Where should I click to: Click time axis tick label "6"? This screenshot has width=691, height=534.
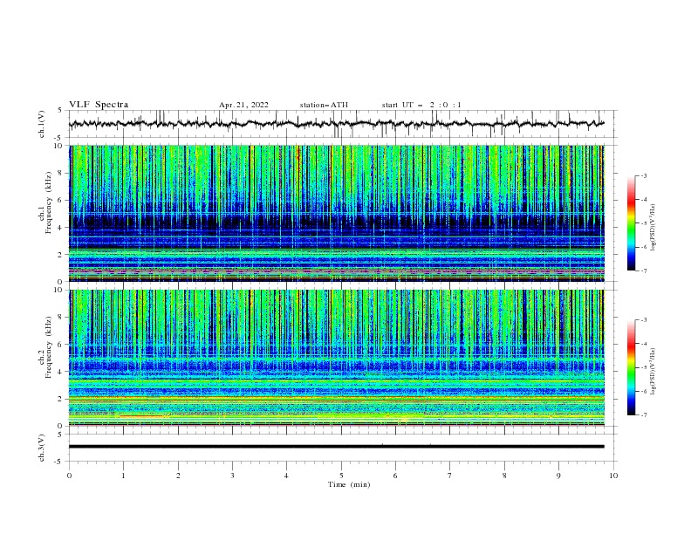coord(395,476)
